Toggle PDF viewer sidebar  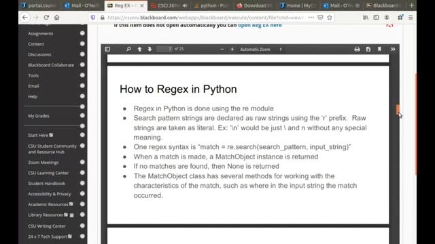(107, 49)
